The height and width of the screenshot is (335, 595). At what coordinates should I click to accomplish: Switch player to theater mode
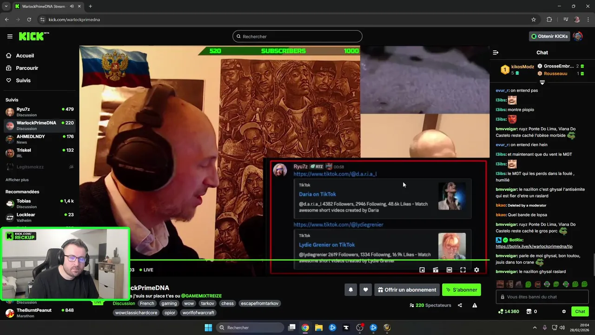coord(449,270)
